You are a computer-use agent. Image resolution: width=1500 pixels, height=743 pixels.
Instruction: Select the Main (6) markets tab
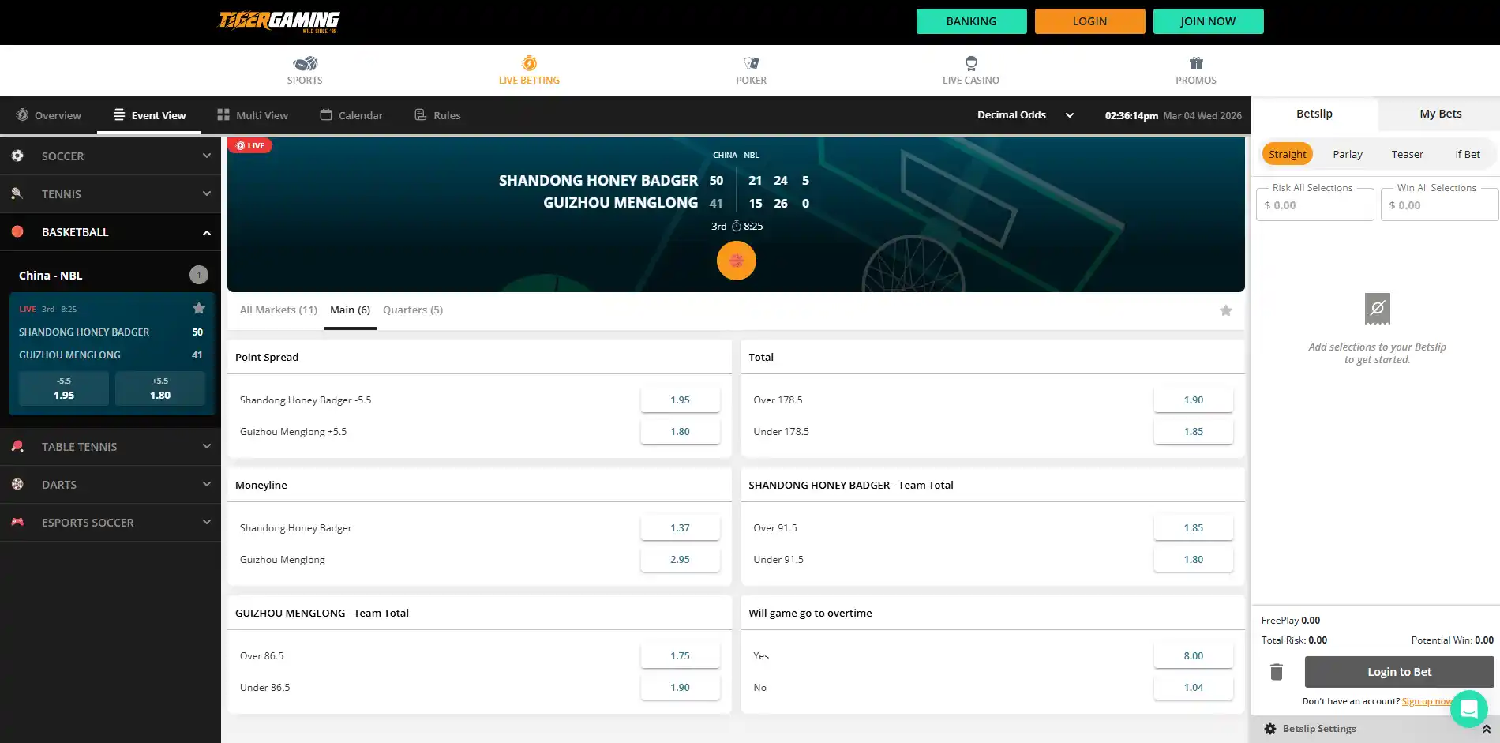(350, 310)
